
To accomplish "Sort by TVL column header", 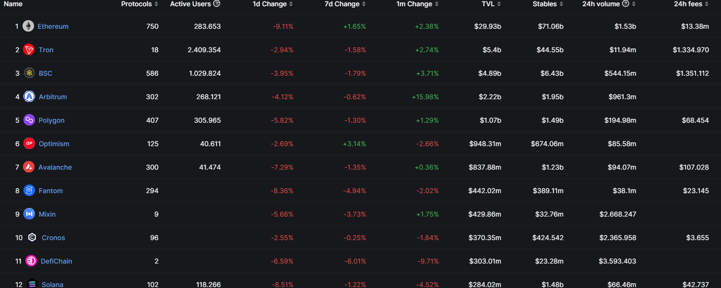I will [x=491, y=4].
